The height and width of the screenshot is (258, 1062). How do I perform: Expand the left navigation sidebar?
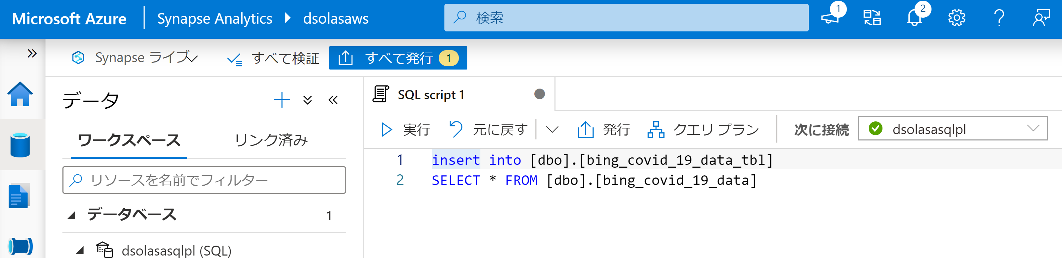pyautogui.click(x=32, y=53)
